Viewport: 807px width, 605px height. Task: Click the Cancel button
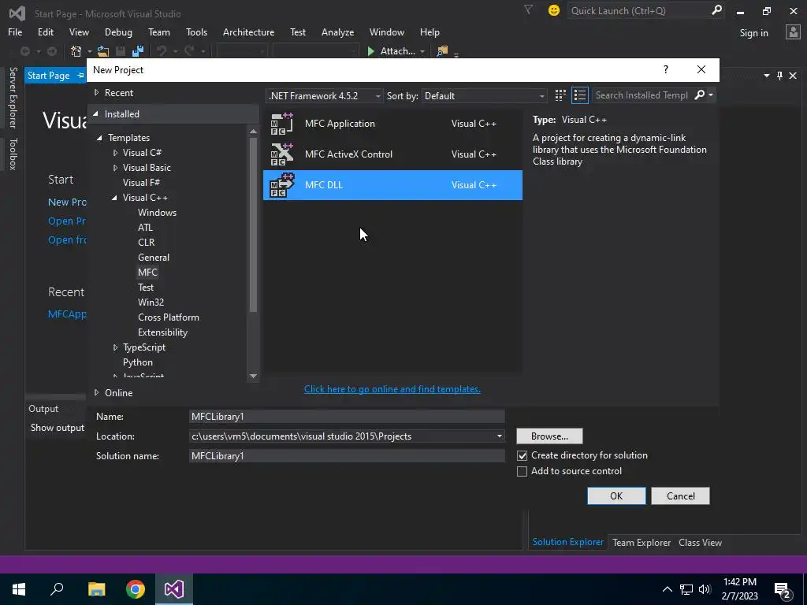(680, 496)
